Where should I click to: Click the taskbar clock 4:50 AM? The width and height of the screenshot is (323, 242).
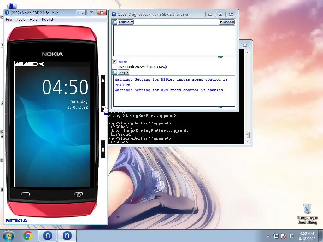pos(307,236)
